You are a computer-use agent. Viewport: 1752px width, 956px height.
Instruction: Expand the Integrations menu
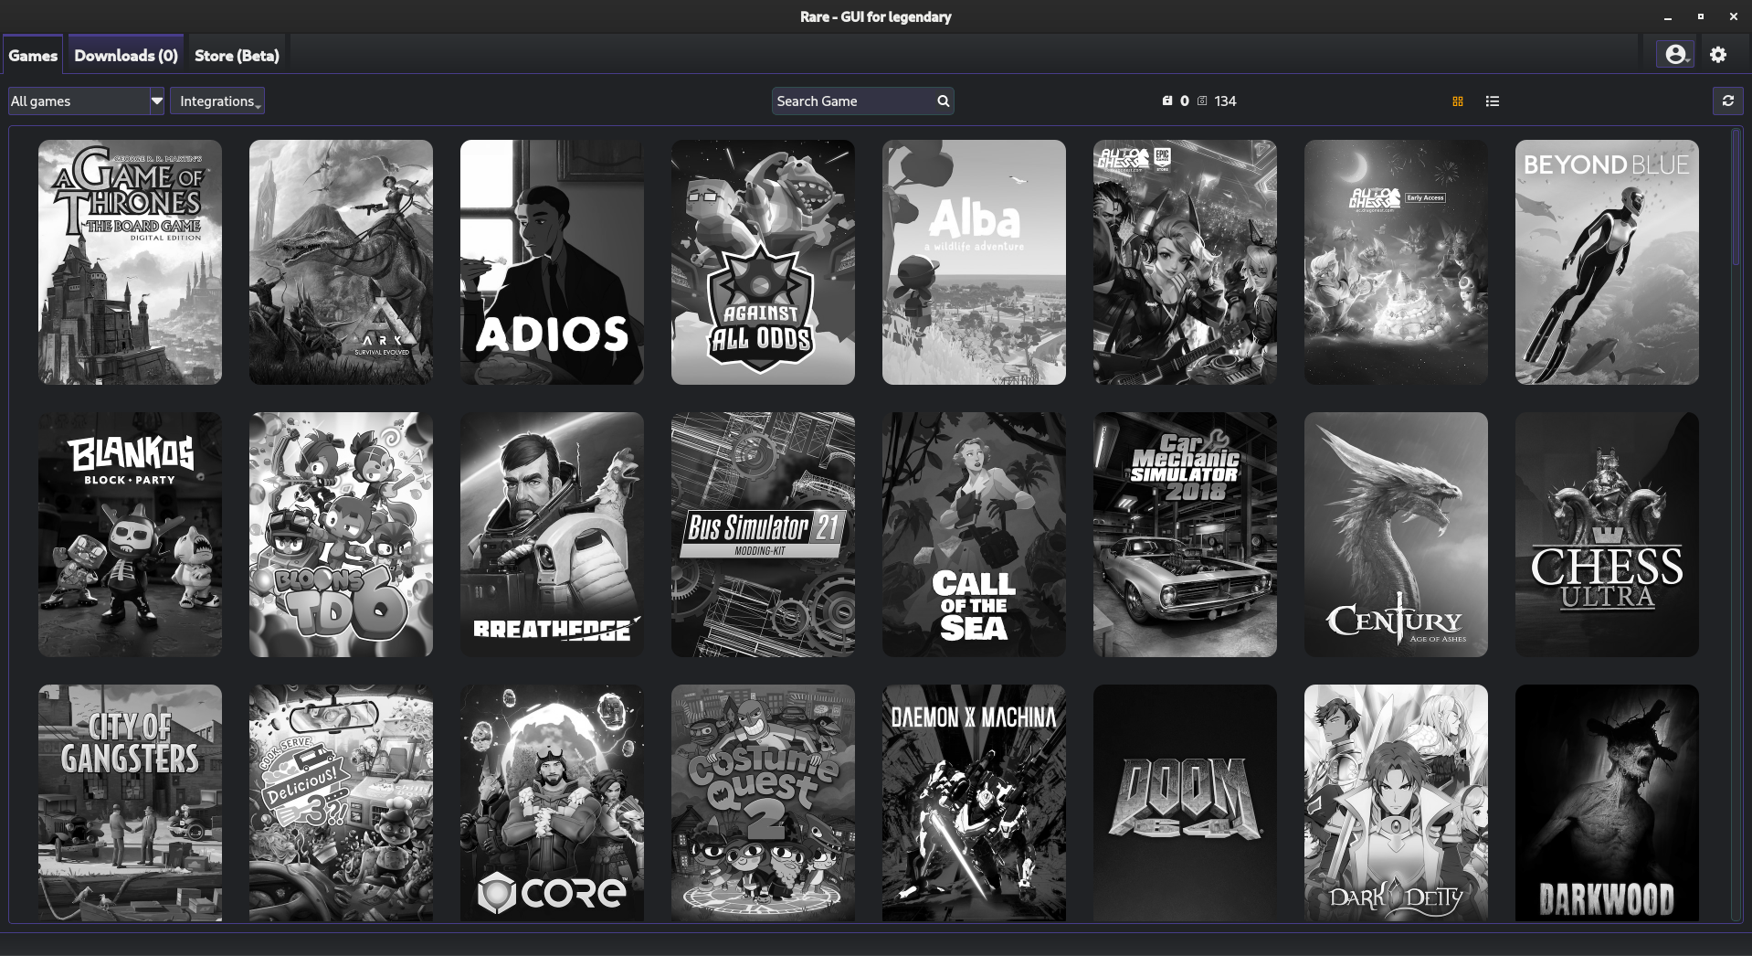tap(216, 101)
